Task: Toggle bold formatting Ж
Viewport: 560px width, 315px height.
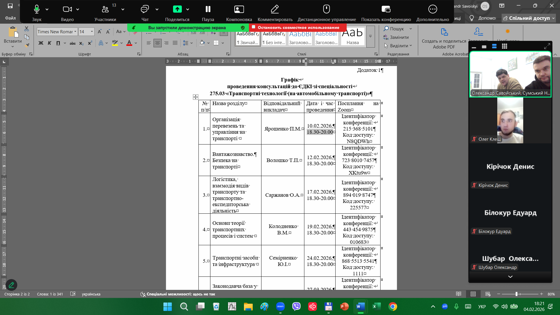Action: [x=41, y=43]
